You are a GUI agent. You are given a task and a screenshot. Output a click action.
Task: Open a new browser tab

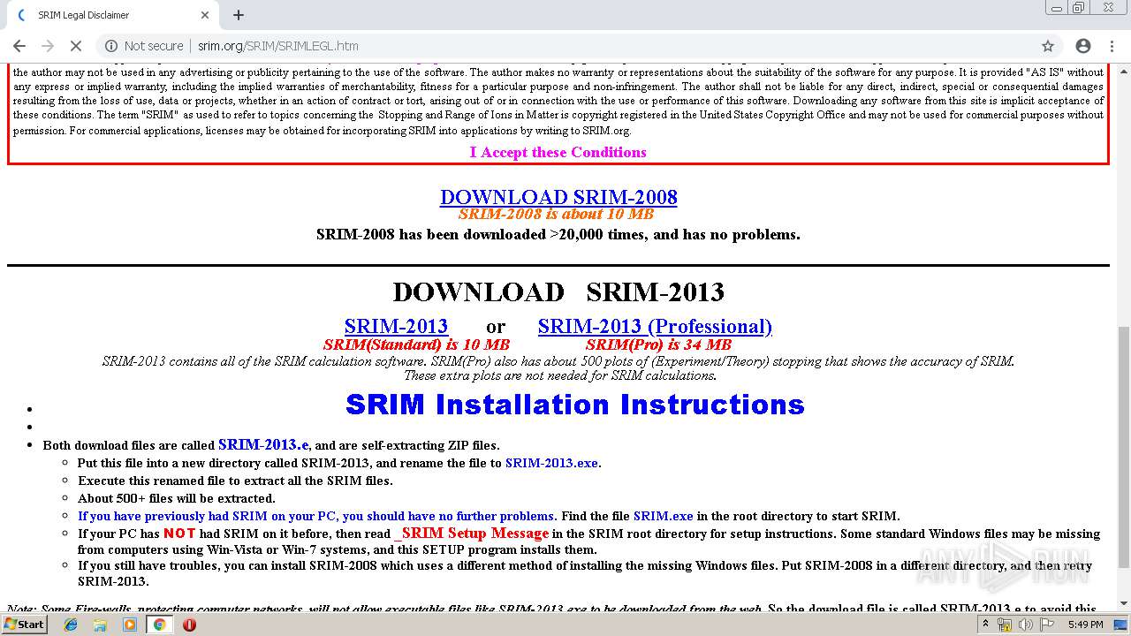239,15
